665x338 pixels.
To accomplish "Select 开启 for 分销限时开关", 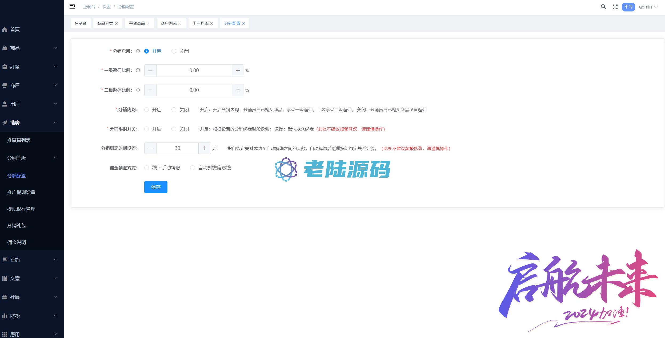I will pos(146,129).
